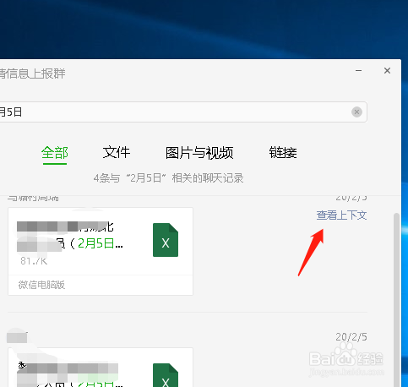Clear the search box text
The height and width of the screenshot is (387, 408).
356,112
